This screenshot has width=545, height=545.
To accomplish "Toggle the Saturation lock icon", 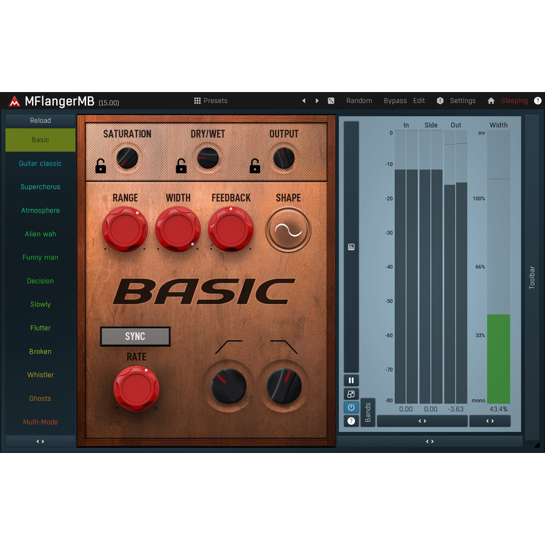I will [x=101, y=166].
